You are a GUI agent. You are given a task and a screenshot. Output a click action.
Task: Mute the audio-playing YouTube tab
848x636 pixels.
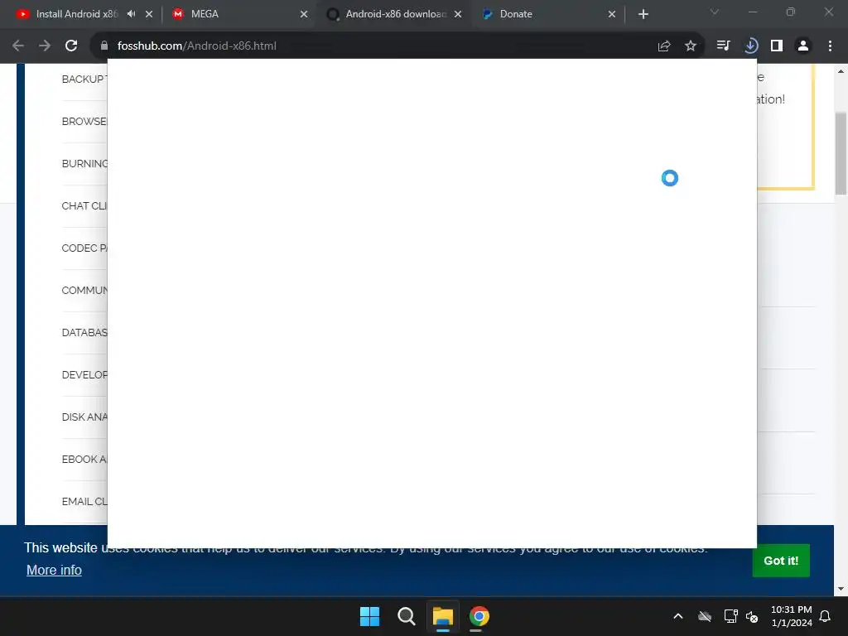(132, 14)
